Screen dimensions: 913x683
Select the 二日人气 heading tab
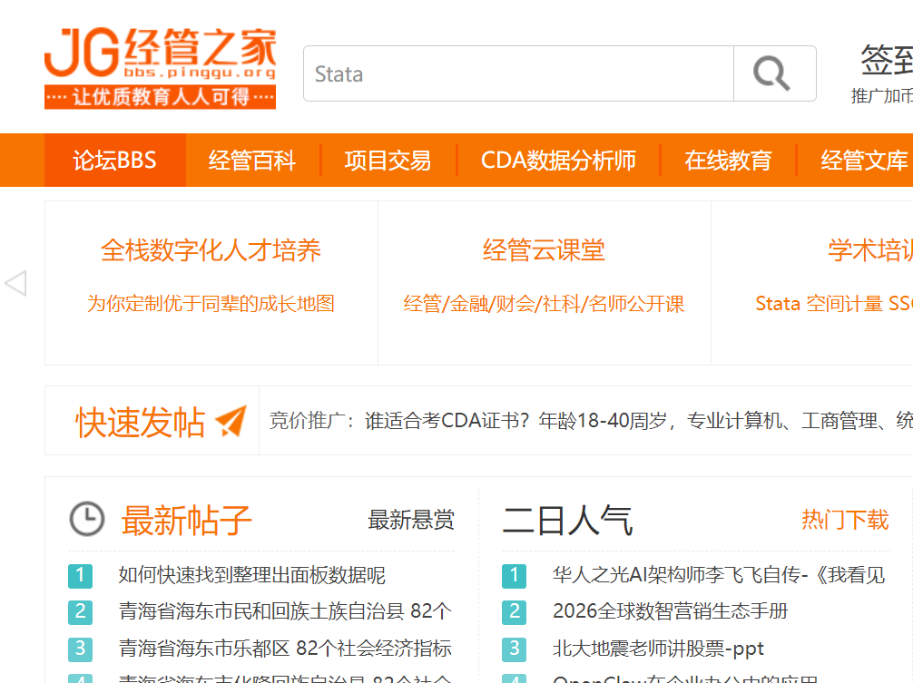(567, 521)
